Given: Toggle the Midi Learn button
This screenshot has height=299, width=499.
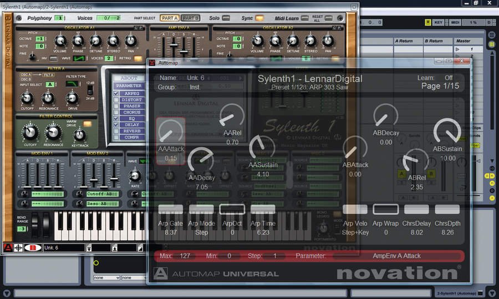Looking at the screenshot, I should click(x=304, y=18).
